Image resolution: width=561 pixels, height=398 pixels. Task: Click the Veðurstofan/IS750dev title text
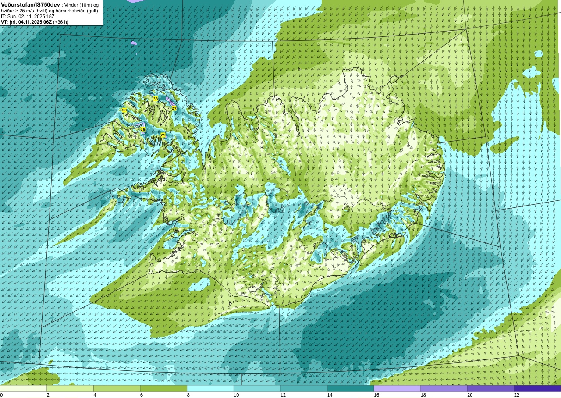click(x=31, y=4)
